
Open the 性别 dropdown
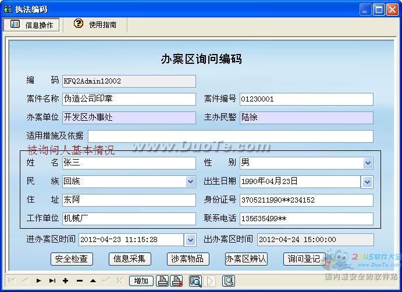tap(368, 163)
